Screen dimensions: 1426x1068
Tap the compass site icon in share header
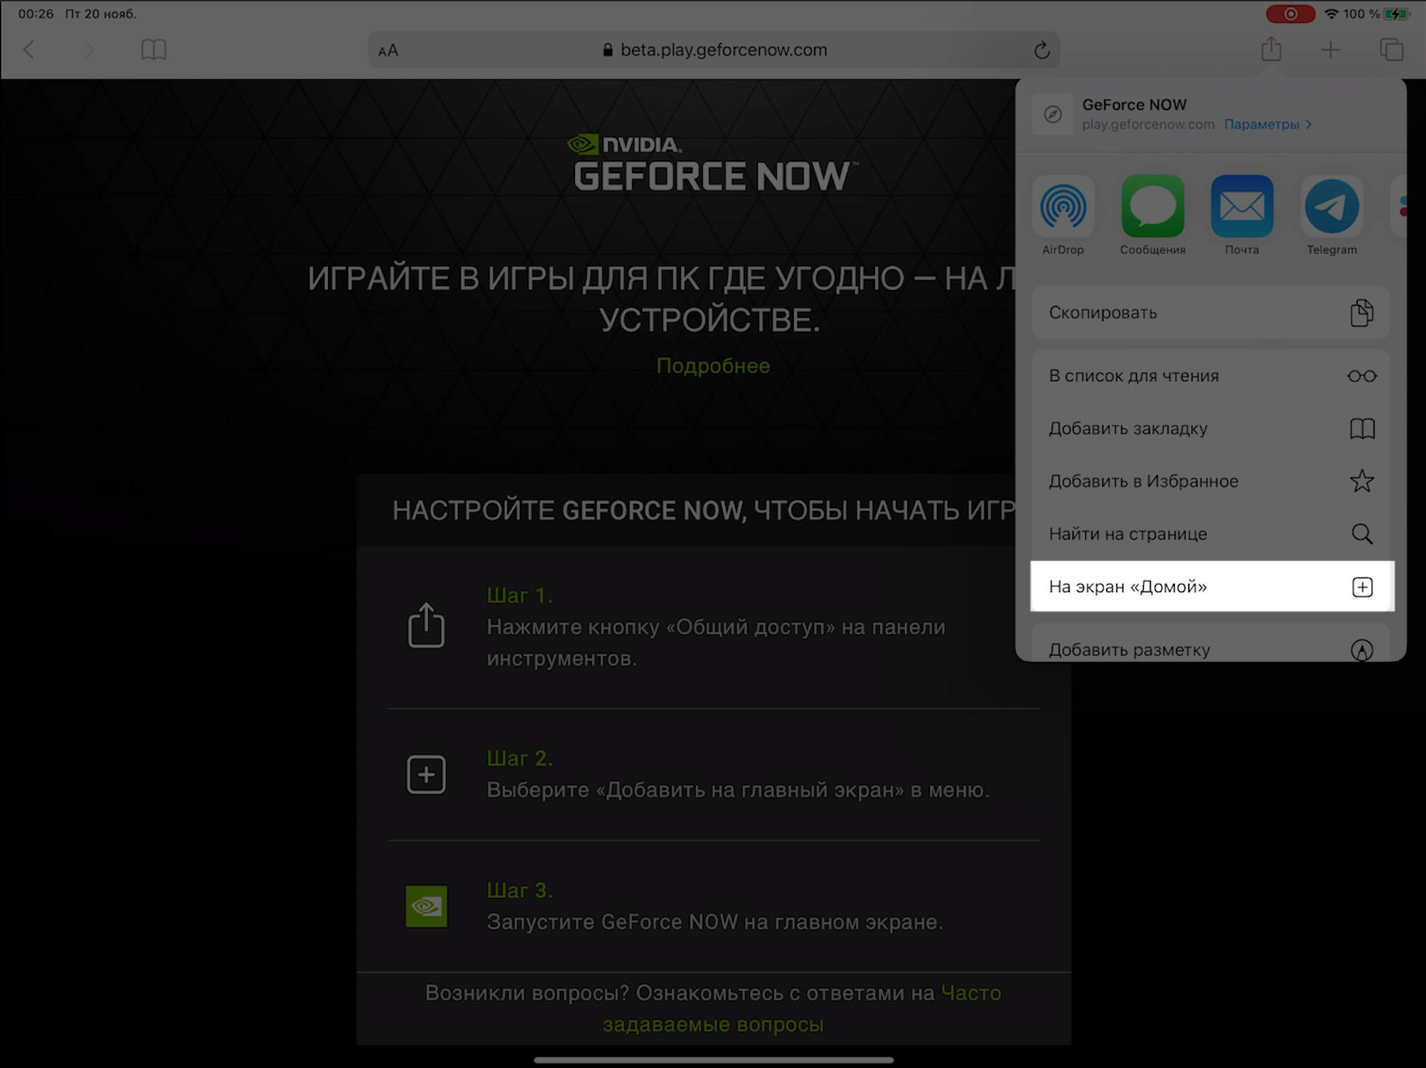coord(1052,114)
